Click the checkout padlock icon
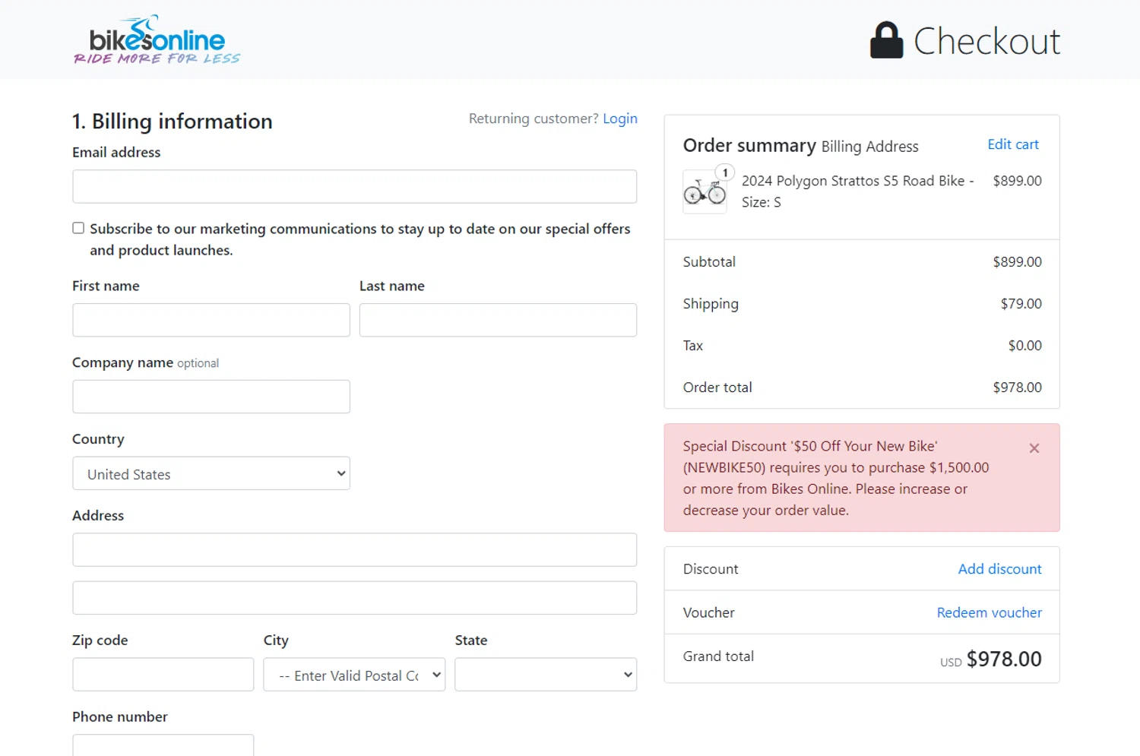Viewport: 1140px width, 756px height. (886, 40)
